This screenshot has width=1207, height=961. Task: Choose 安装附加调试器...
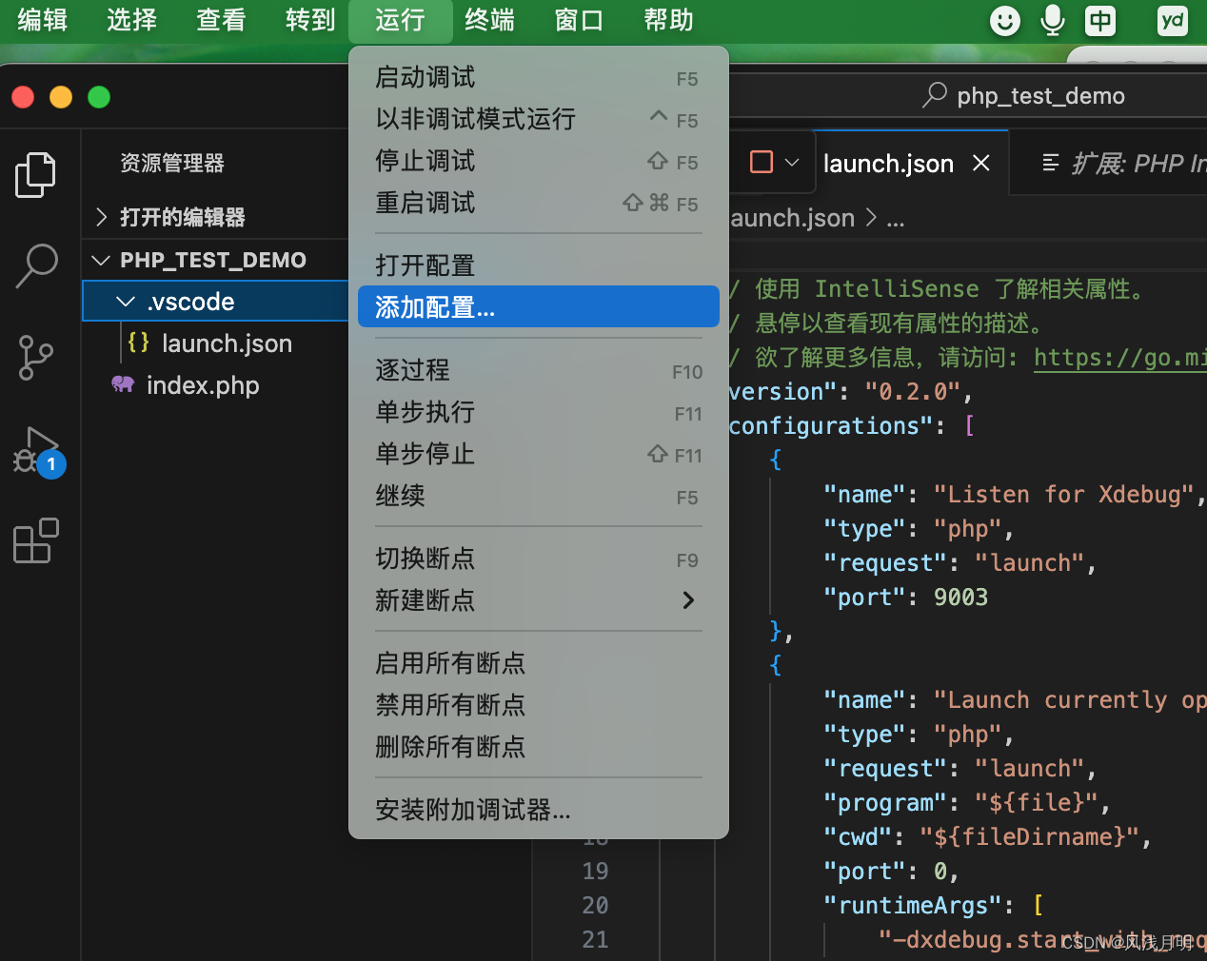coord(474,811)
